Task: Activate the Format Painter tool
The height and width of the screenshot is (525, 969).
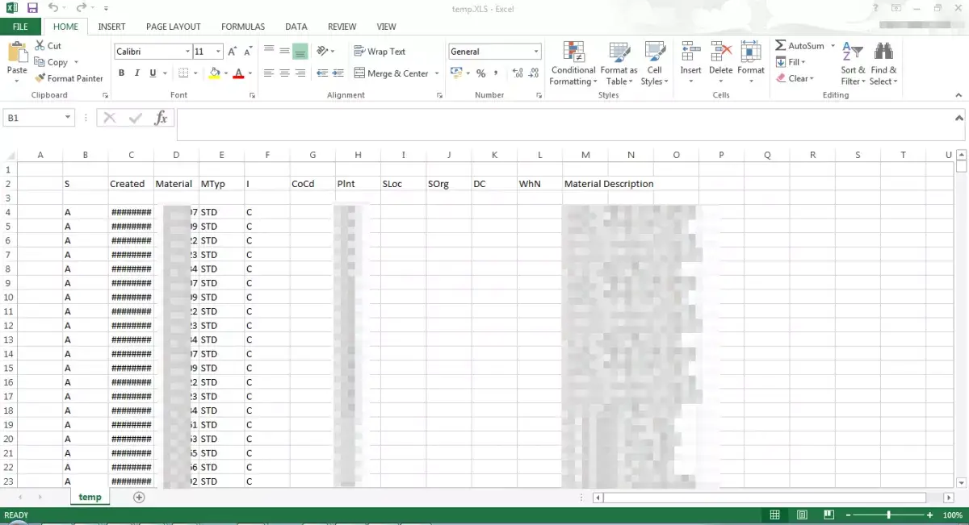Action: 69,78
